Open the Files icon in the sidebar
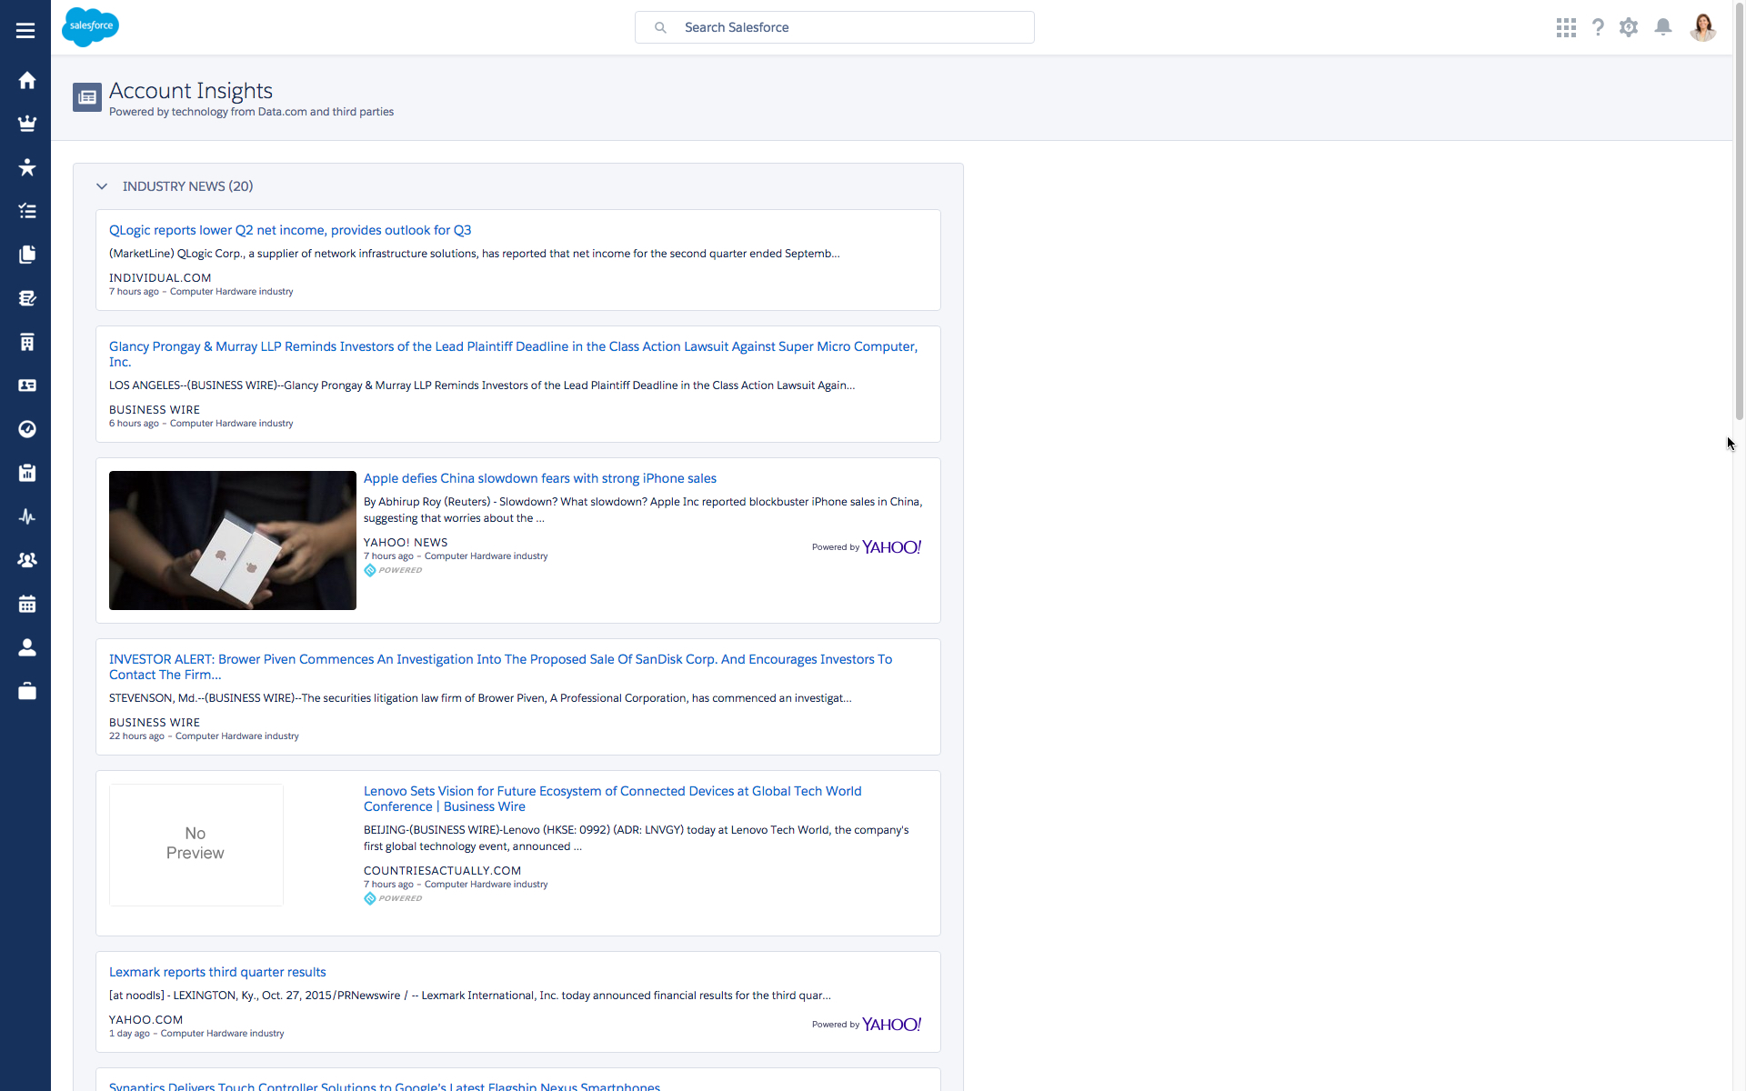Image resolution: width=1746 pixels, height=1091 pixels. click(27, 255)
